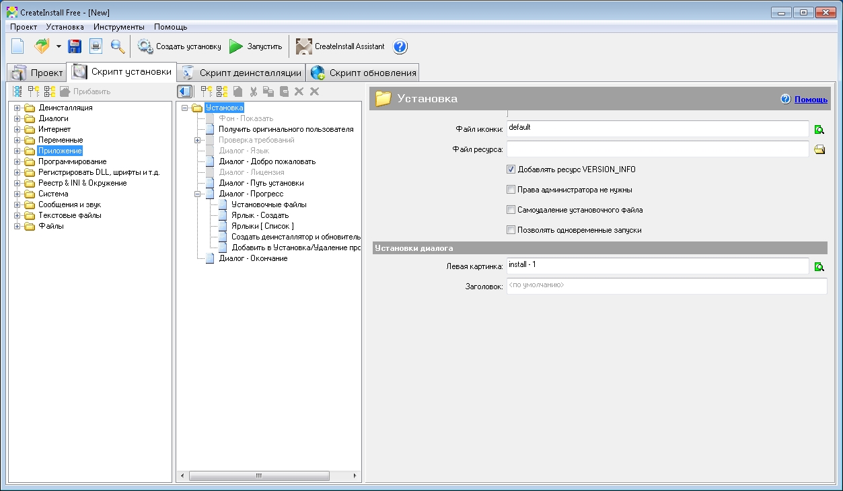Open the Скрипт деинсталляции tab
Image resolution: width=843 pixels, height=491 pixels.
click(x=242, y=73)
